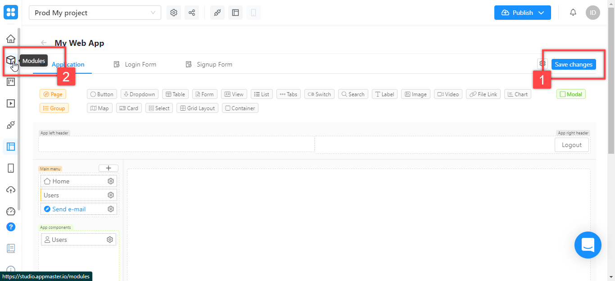Open project settings via gear icon
The width and height of the screenshot is (615, 281).
(174, 12)
